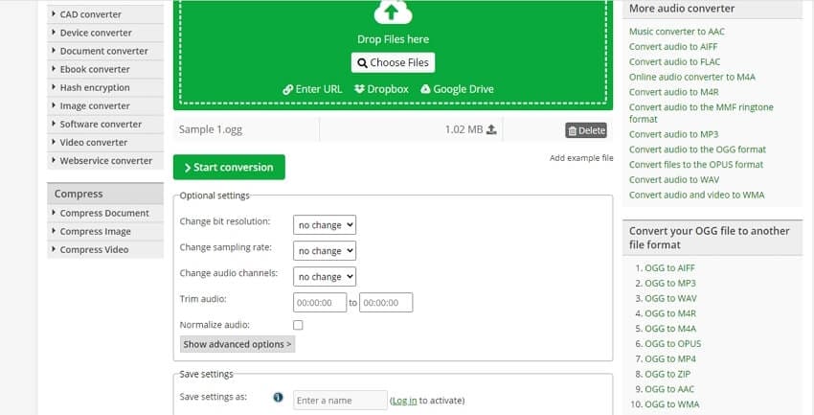Click the Sample 1.ogg file name
The height and width of the screenshot is (415, 814).
click(x=211, y=129)
